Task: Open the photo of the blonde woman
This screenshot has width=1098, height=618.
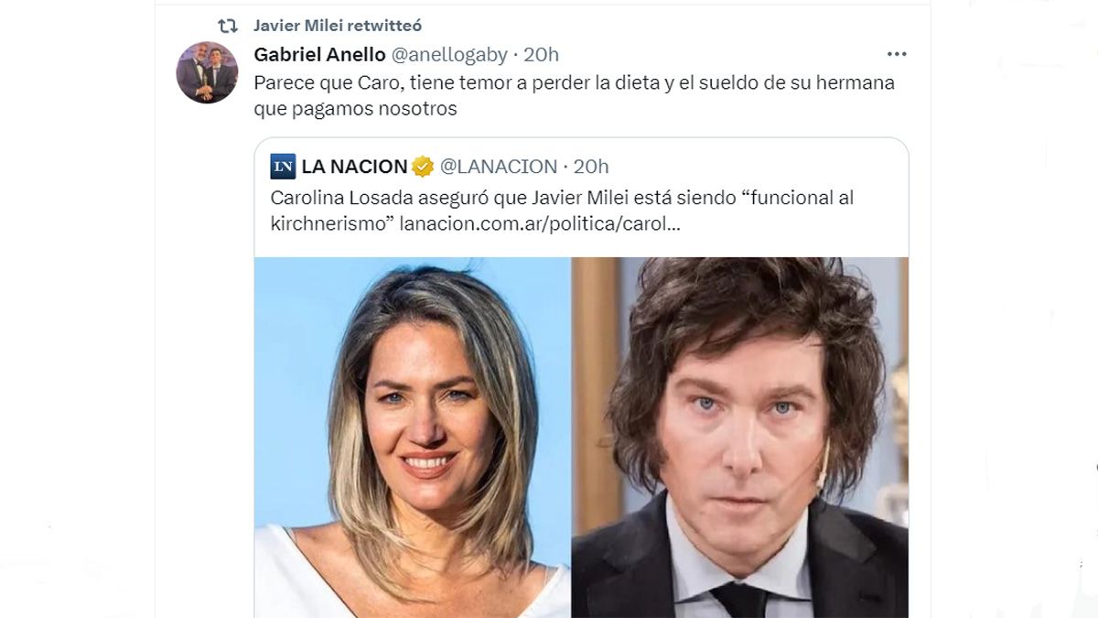Action: [413, 438]
